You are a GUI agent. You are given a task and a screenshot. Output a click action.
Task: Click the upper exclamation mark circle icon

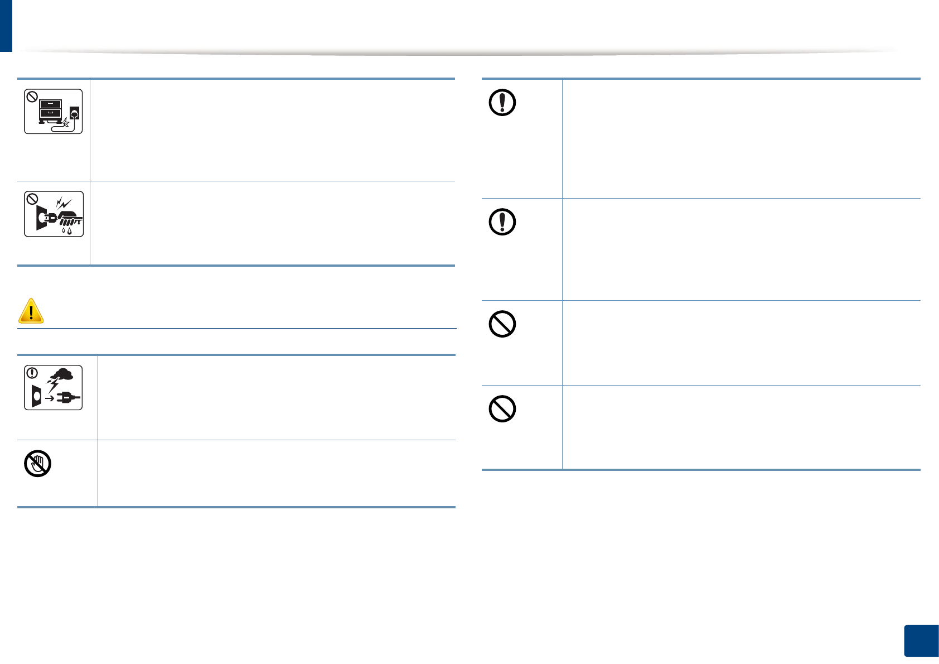tap(502, 103)
